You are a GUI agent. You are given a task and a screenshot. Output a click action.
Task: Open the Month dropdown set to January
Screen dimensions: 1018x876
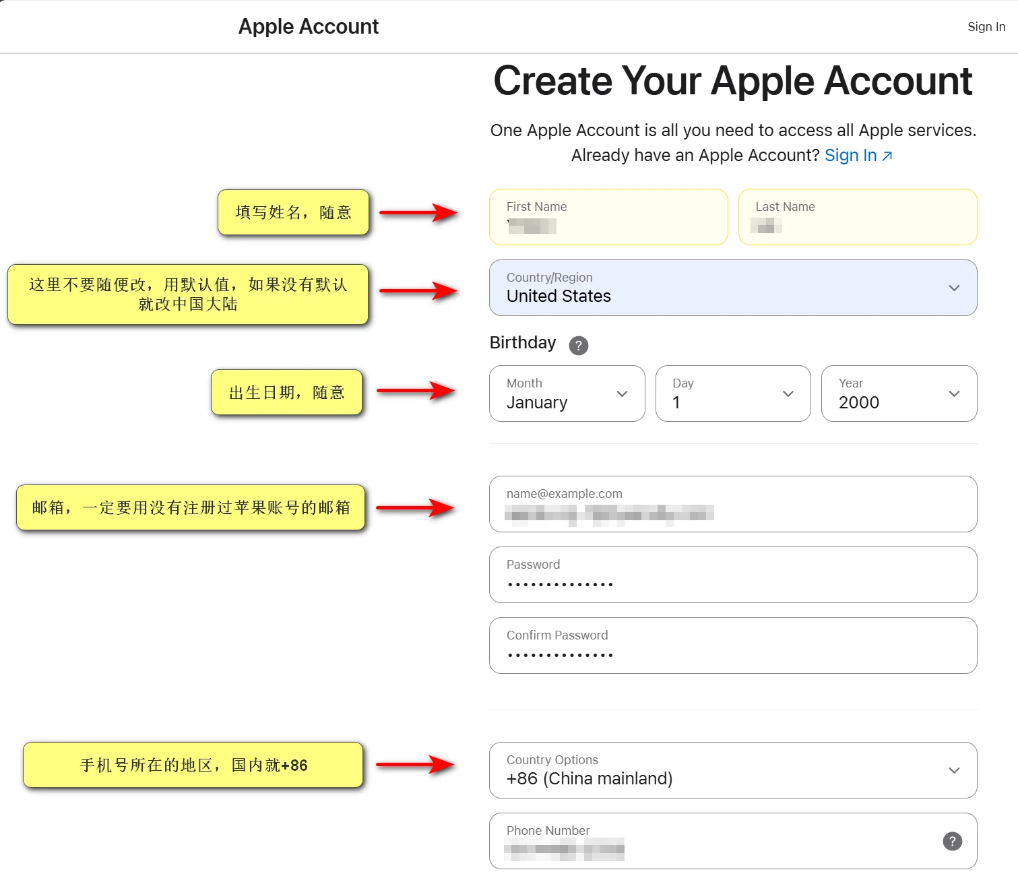pyautogui.click(x=567, y=394)
